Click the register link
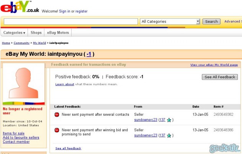Image resolution: width=242 pixels, height=154 pixels. click(x=81, y=11)
